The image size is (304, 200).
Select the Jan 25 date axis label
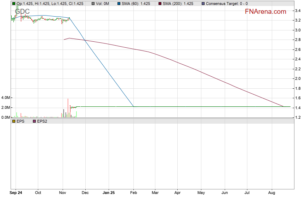click(108, 193)
